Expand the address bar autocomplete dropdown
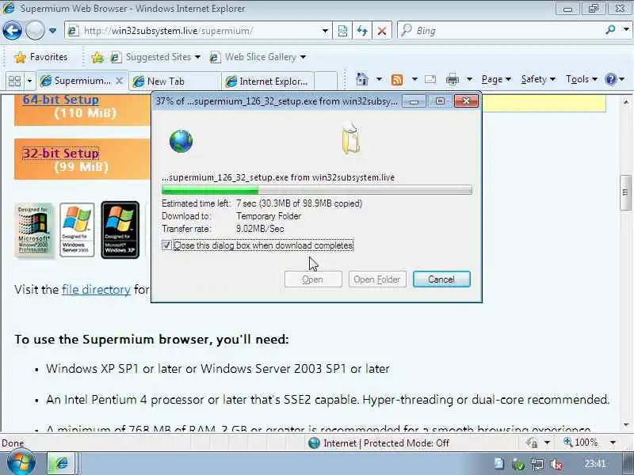 coord(325,31)
